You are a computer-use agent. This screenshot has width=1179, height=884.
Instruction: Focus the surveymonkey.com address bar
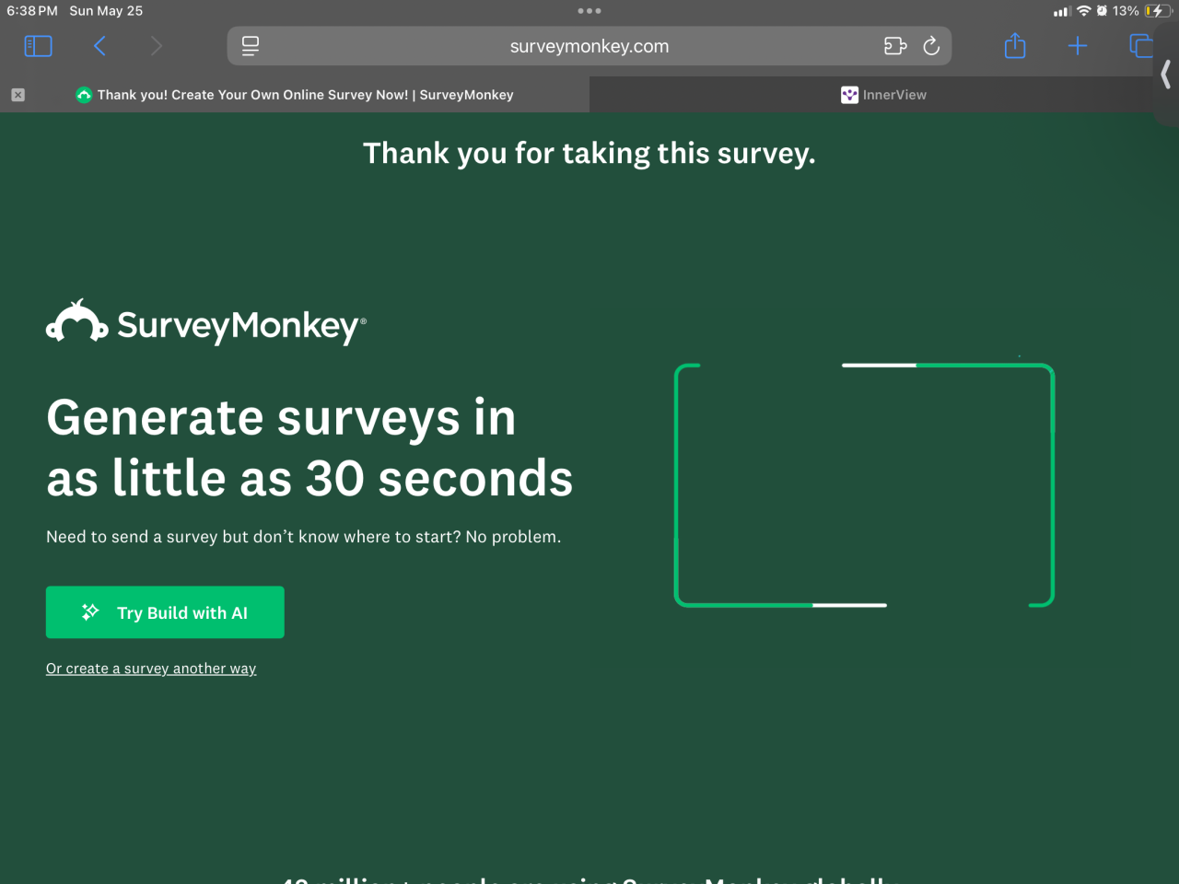coord(589,46)
